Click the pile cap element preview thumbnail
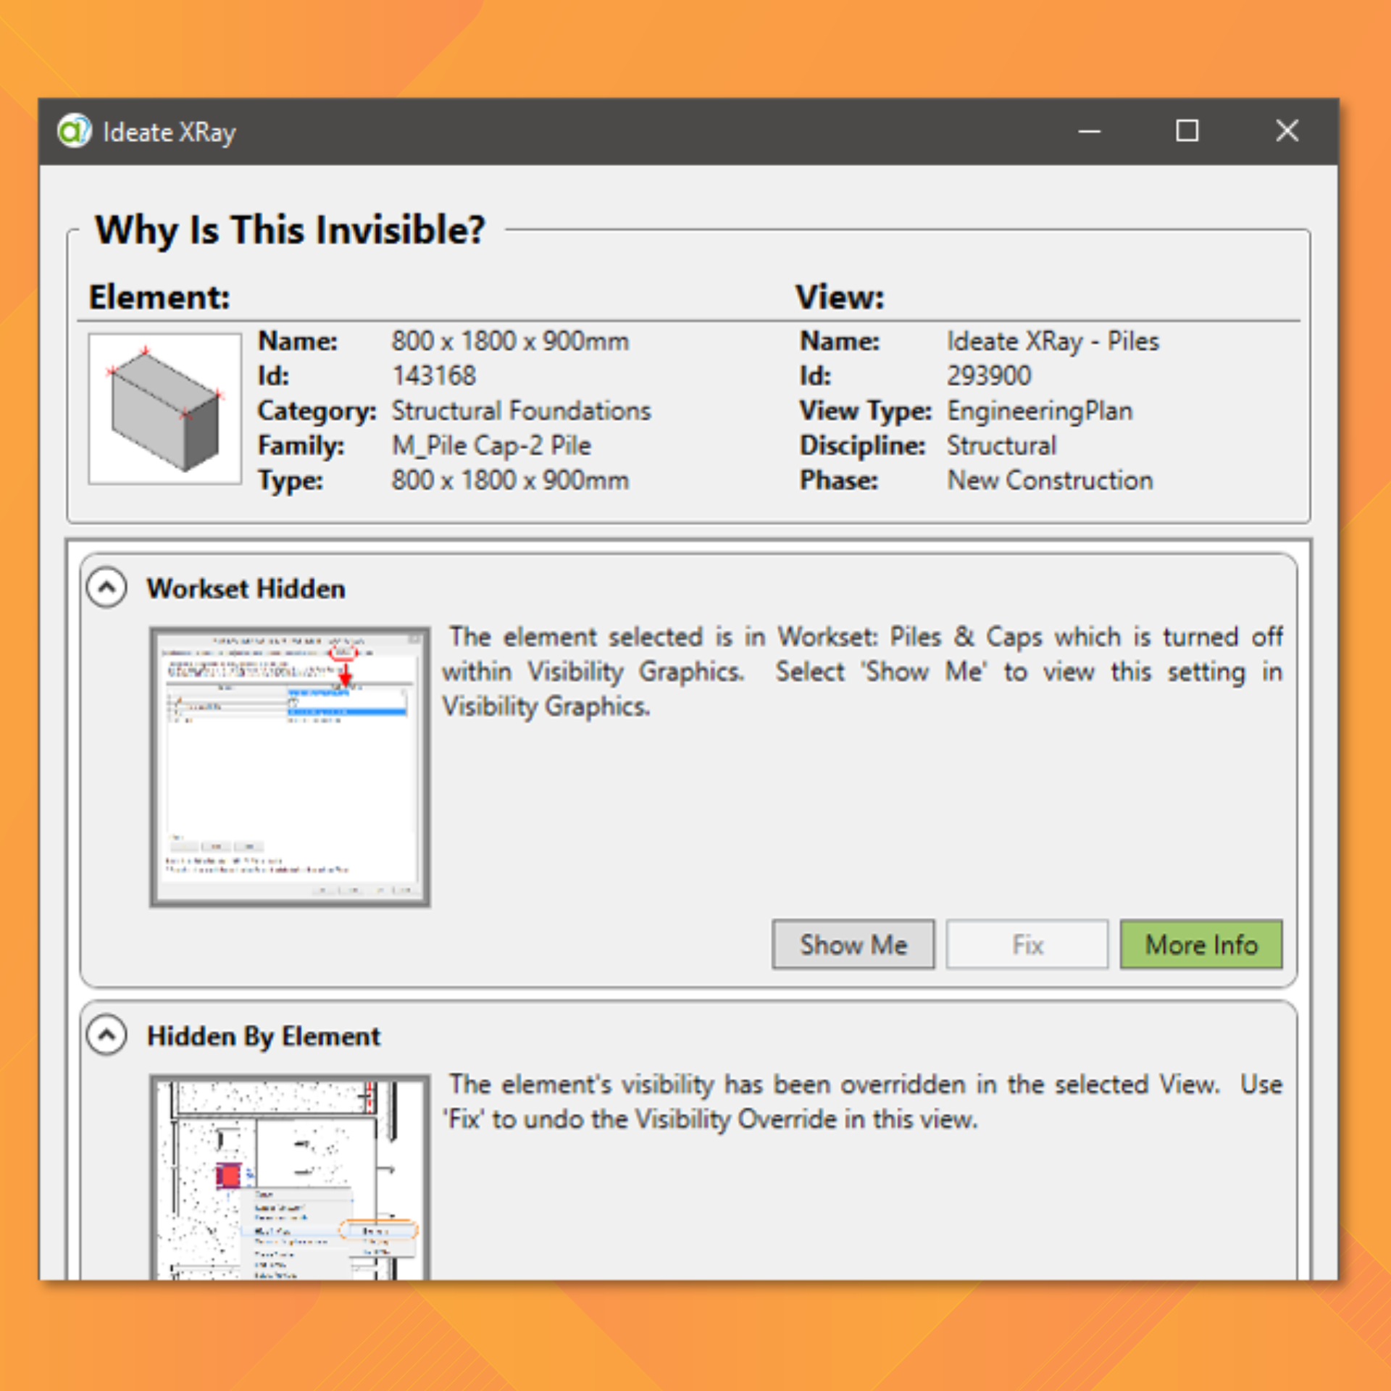 coord(165,409)
